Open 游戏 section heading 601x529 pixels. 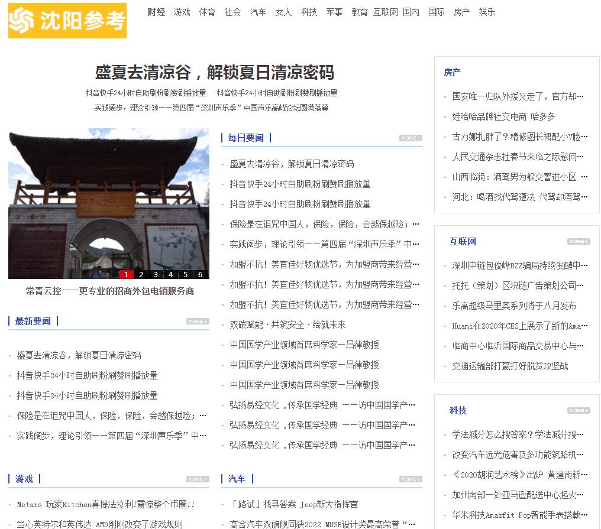24,479
